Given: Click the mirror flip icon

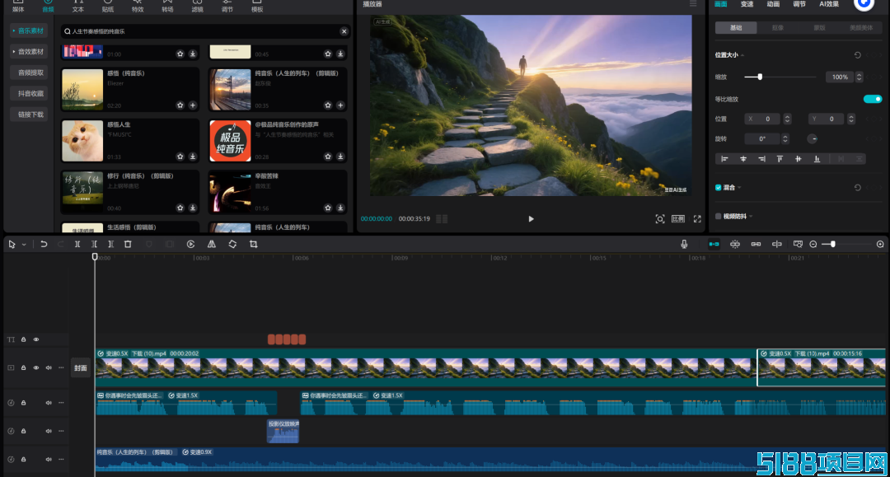Looking at the screenshot, I should click(x=211, y=244).
